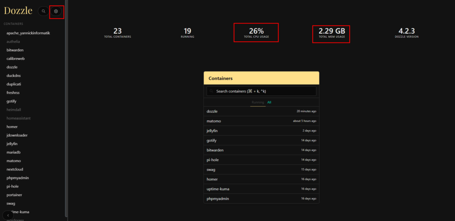Select freshrss in the sidebar
Screen dimensions: 455x221
click(13, 93)
